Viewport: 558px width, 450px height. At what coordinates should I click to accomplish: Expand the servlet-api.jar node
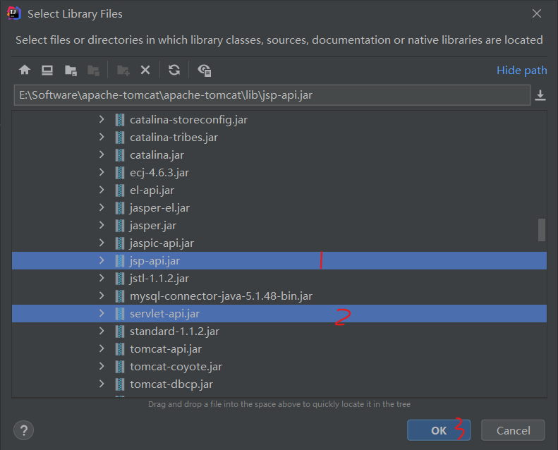[102, 313]
